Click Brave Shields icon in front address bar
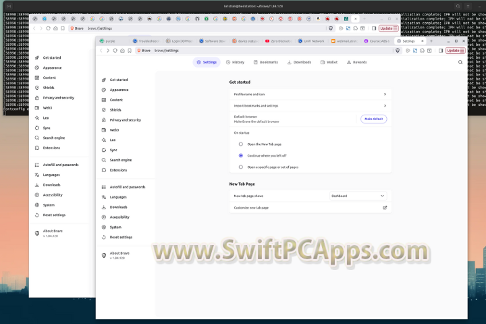This screenshot has width=486, height=324. (x=398, y=51)
